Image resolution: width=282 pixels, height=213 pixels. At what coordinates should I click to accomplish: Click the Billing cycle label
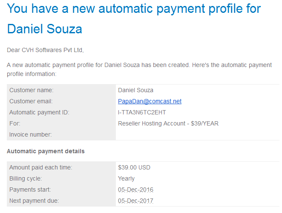pos(26,178)
